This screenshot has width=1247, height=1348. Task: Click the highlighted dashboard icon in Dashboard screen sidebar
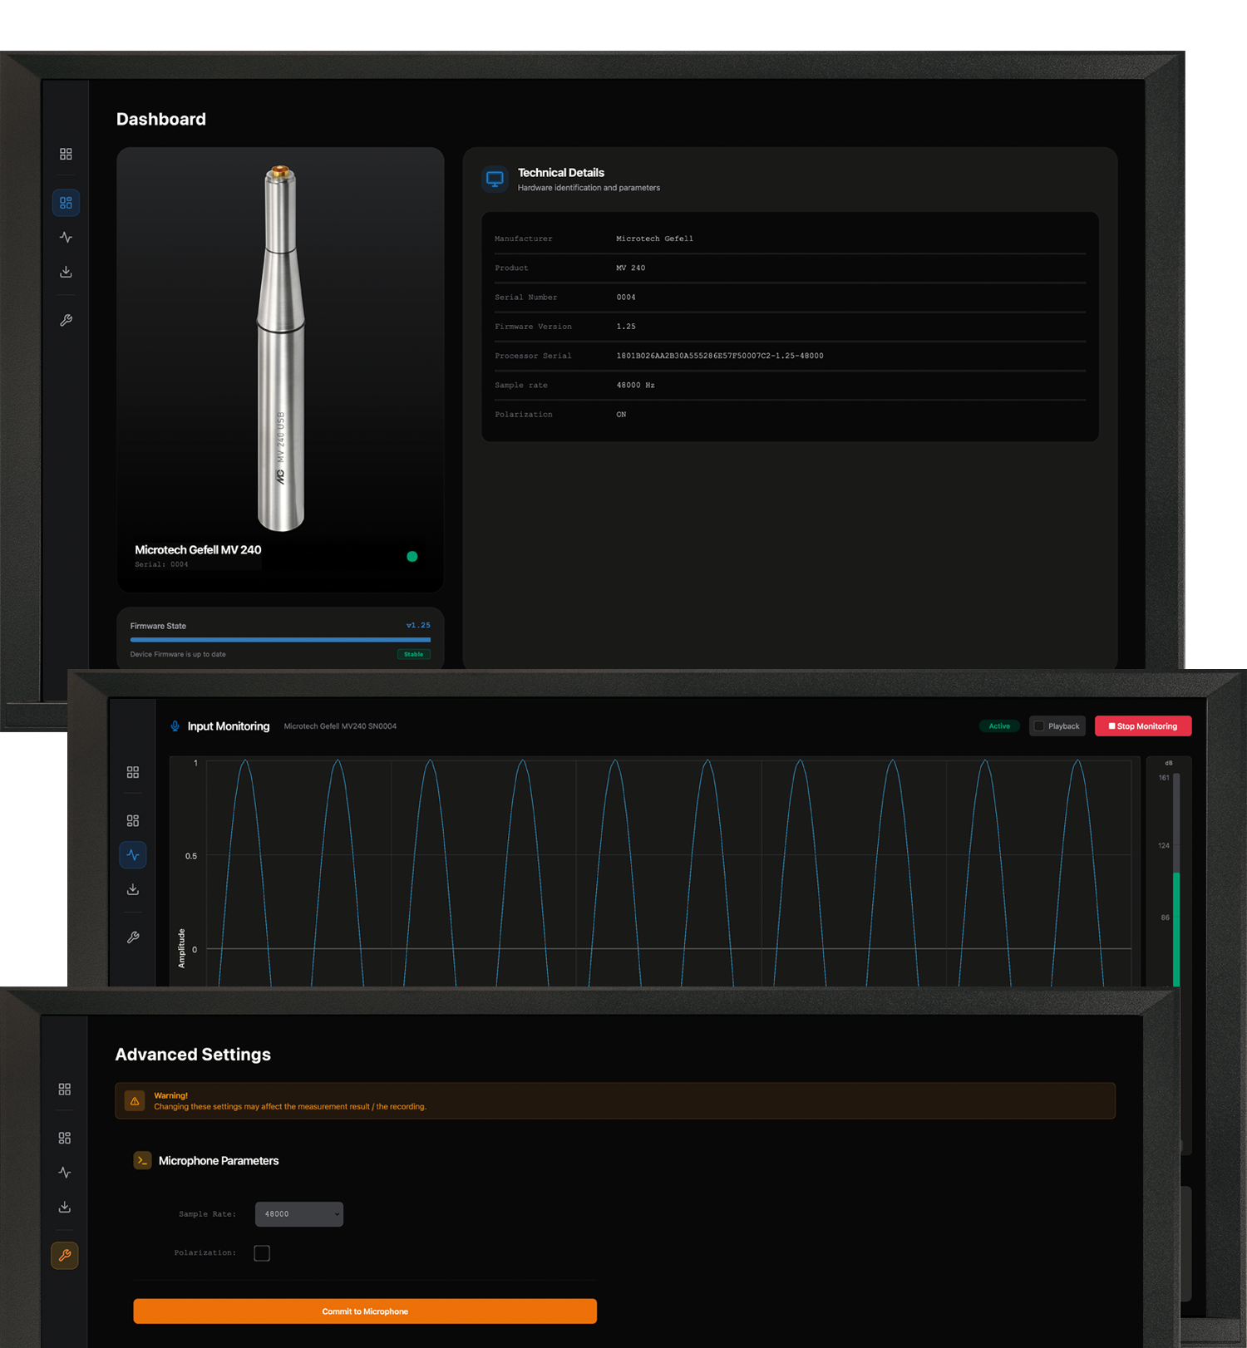[x=66, y=203]
